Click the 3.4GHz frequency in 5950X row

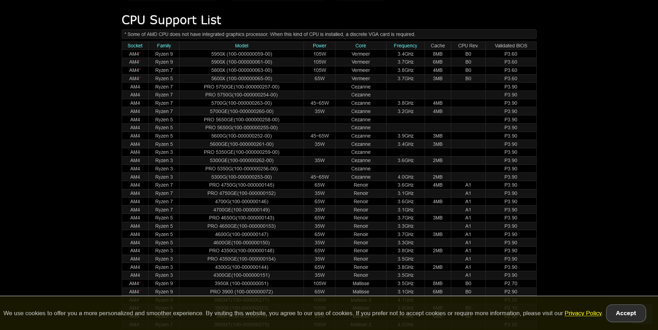coord(406,54)
